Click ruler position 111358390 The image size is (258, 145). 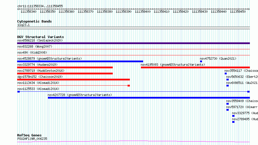123,12
